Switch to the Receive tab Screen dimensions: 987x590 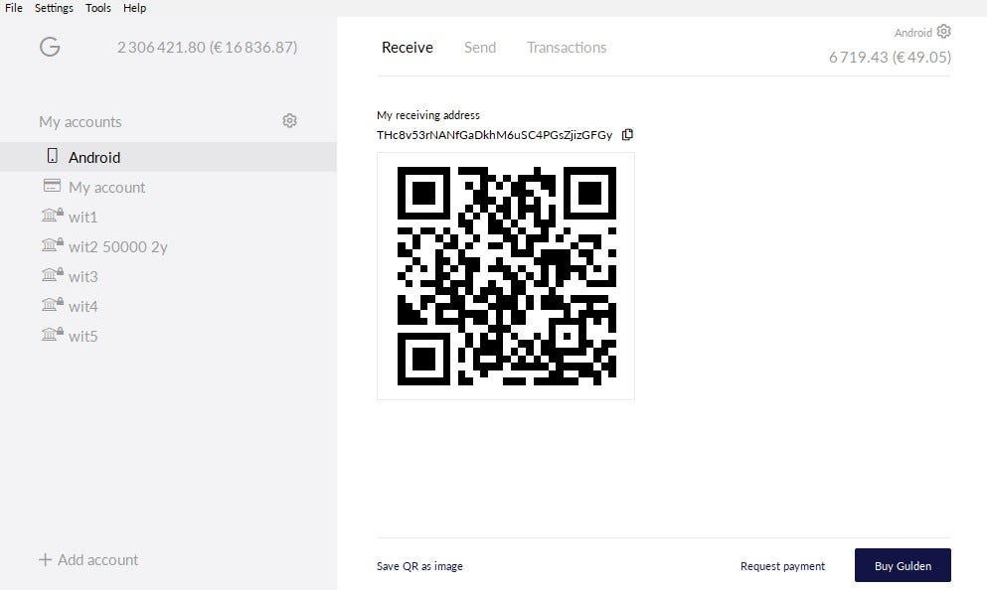click(x=408, y=47)
